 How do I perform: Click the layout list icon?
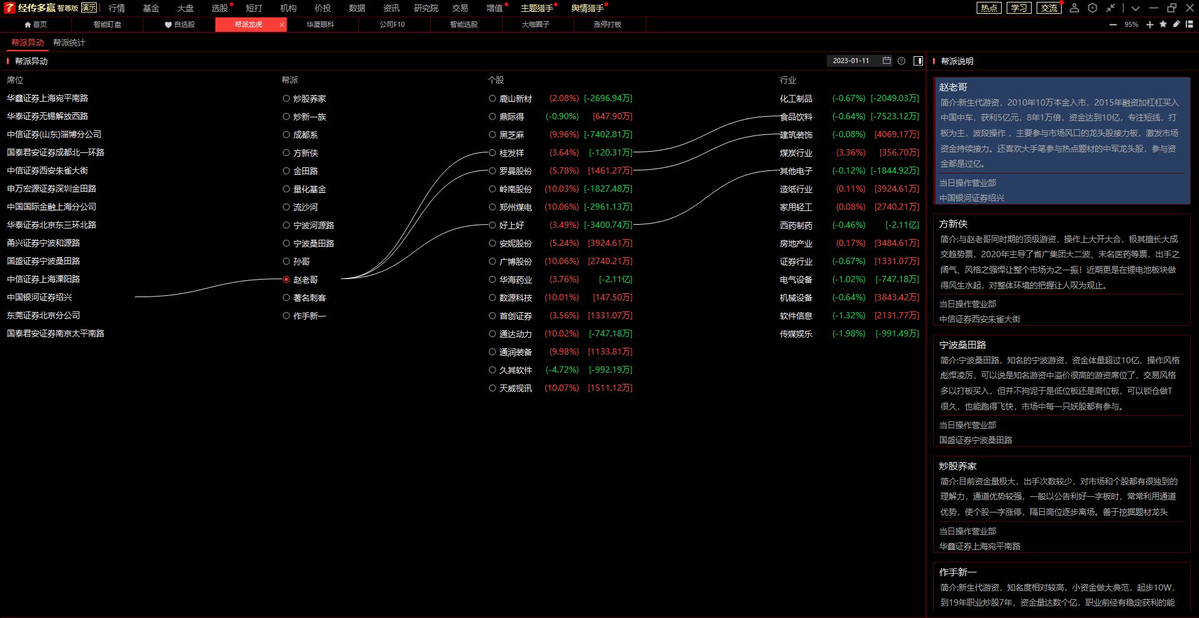(x=1189, y=24)
